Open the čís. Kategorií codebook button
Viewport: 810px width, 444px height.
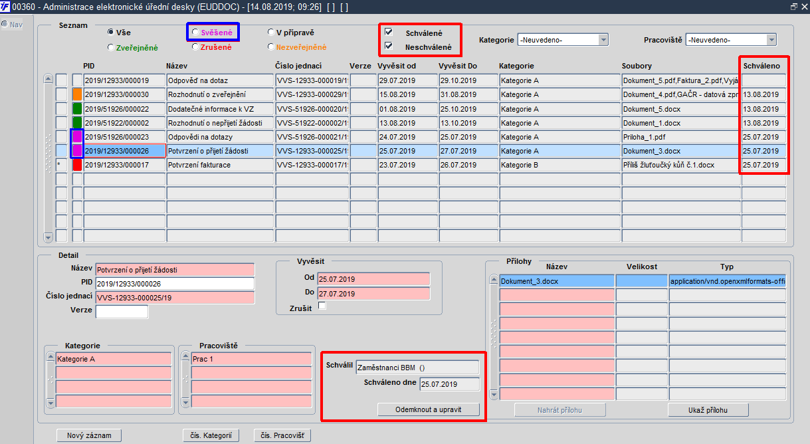[x=211, y=435]
